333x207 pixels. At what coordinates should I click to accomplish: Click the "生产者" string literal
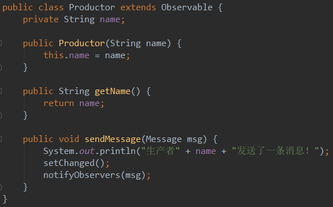coord(160,151)
